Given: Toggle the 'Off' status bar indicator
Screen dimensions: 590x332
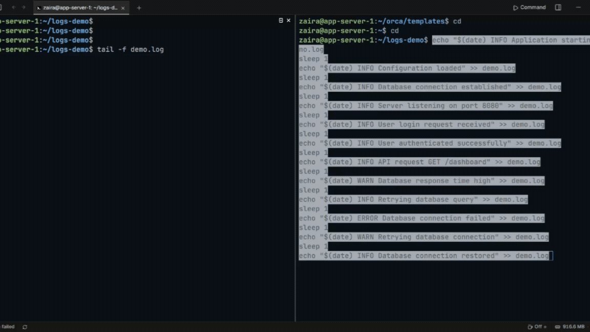Looking at the screenshot, I should (x=537, y=327).
